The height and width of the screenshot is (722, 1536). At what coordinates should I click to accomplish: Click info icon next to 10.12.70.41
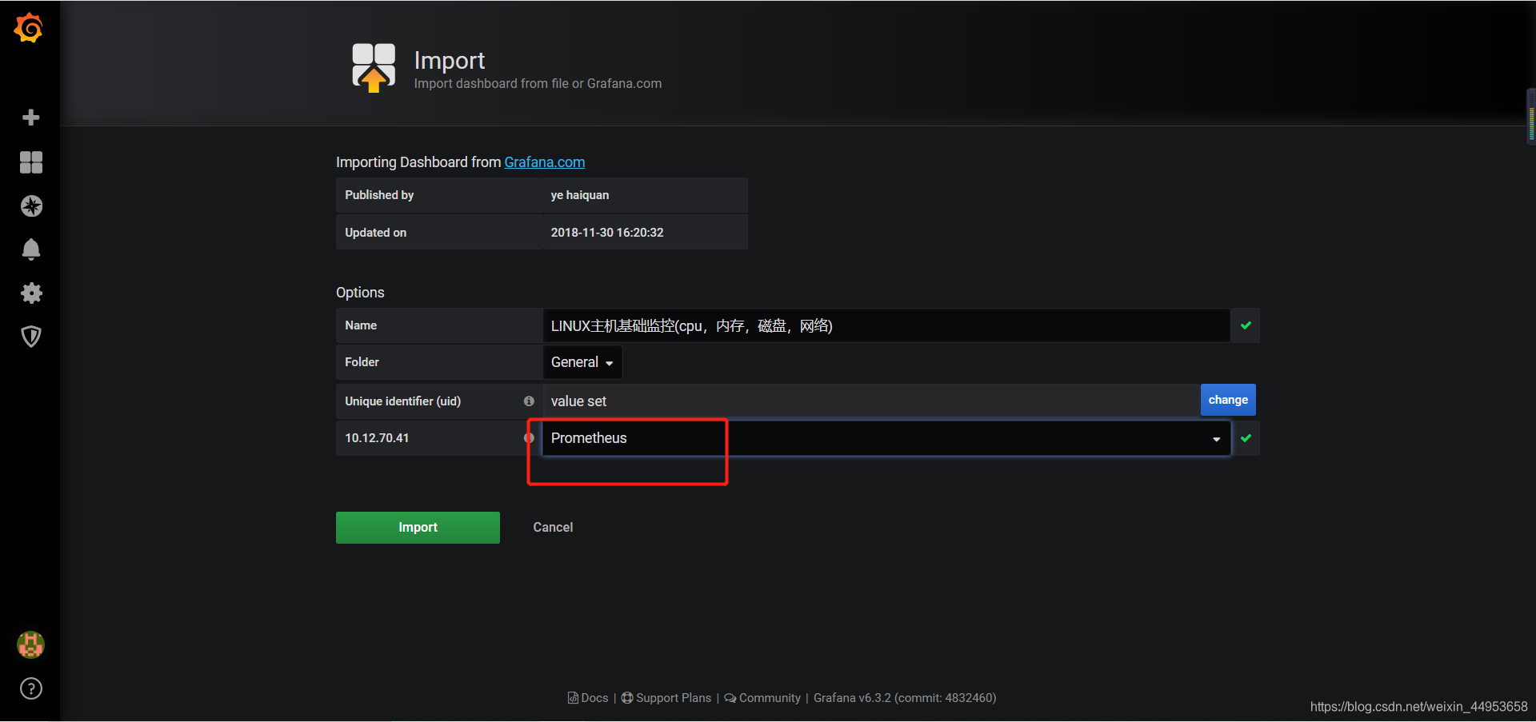coord(529,438)
